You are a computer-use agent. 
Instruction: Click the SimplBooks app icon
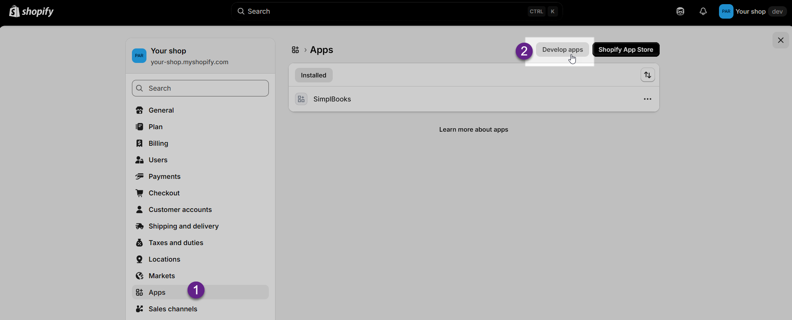point(301,99)
